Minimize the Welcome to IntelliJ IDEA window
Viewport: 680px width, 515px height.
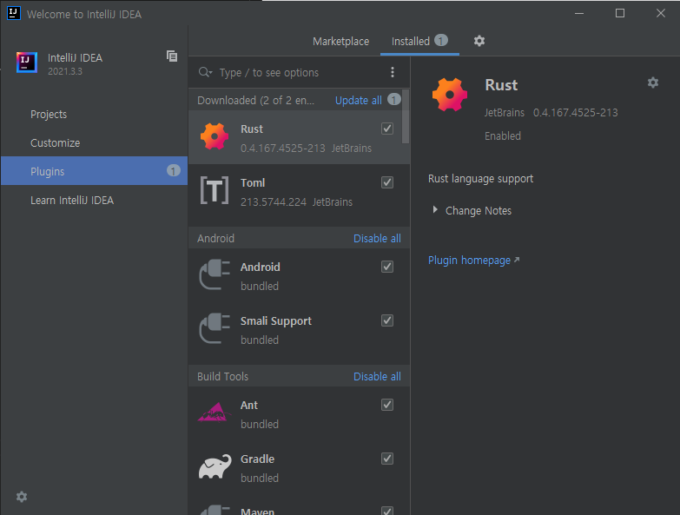(x=579, y=13)
